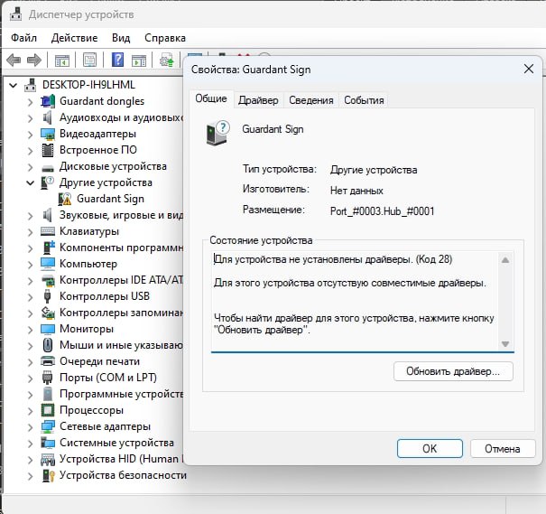546x514 pixels.
Task: Collapse the Другие устройства node
Action: pyautogui.click(x=31, y=182)
